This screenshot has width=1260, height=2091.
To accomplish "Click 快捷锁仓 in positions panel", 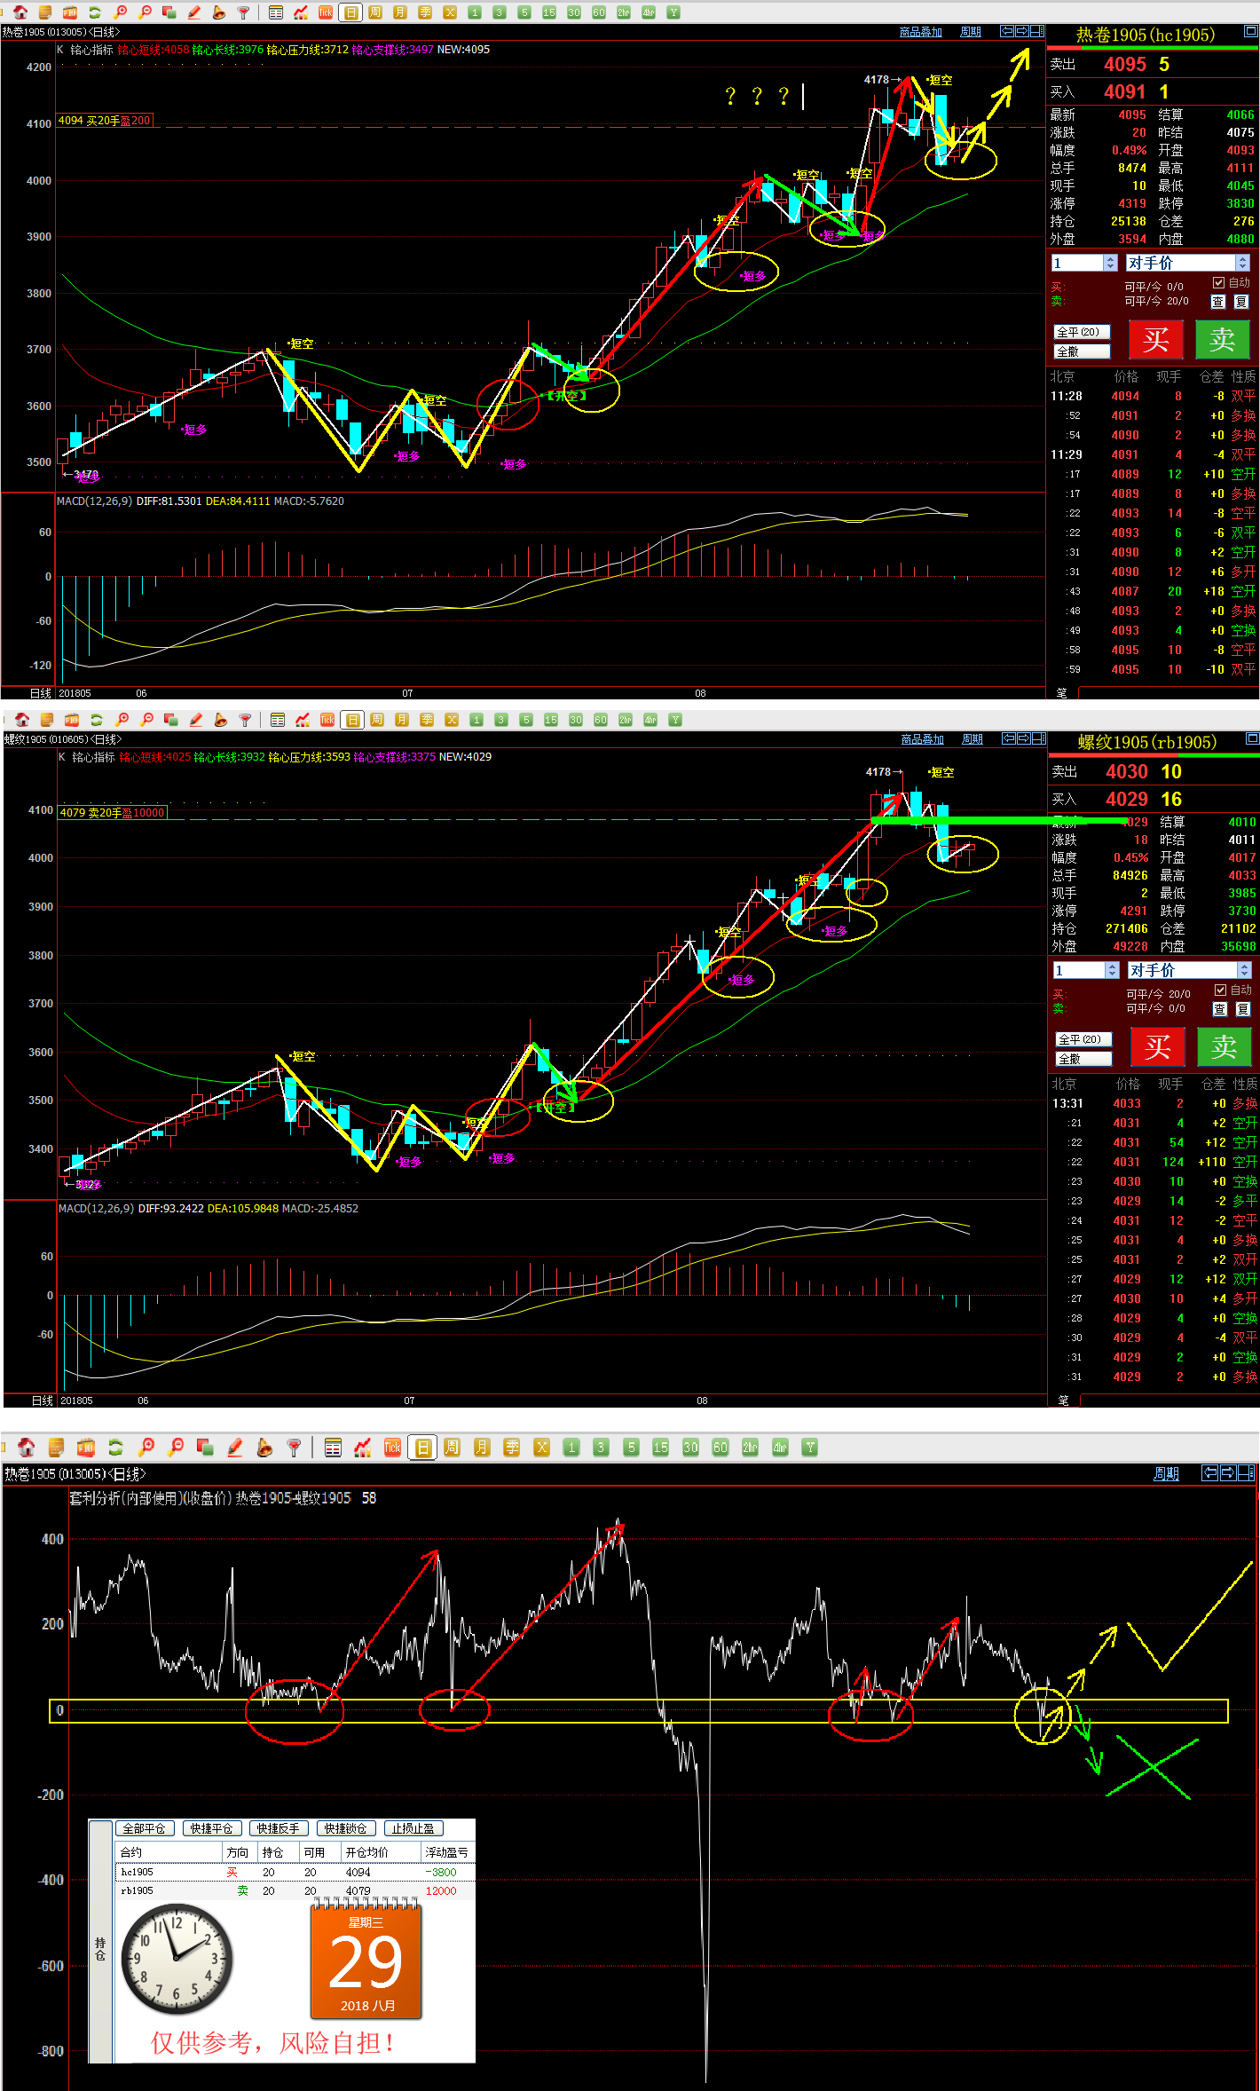I will coord(345,1828).
